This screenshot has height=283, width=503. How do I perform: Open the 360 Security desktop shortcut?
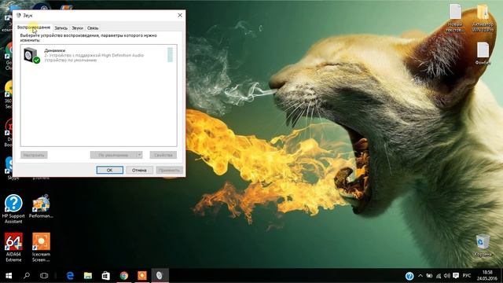point(8,94)
